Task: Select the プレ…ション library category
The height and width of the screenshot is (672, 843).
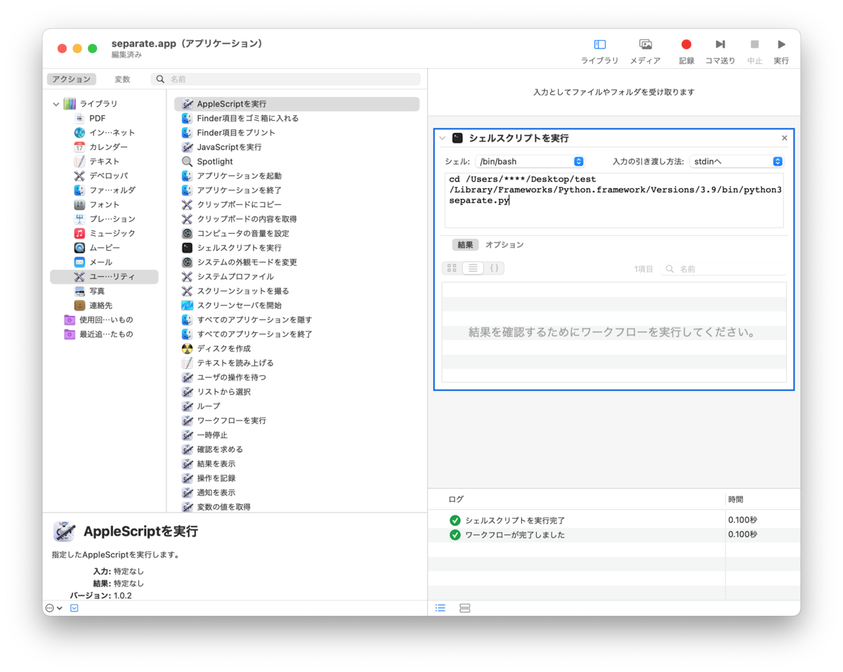Action: 105,219
